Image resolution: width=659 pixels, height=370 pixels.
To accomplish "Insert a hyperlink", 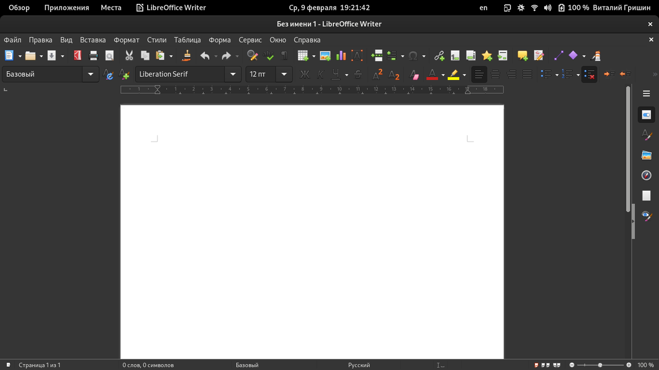I will coord(439,55).
